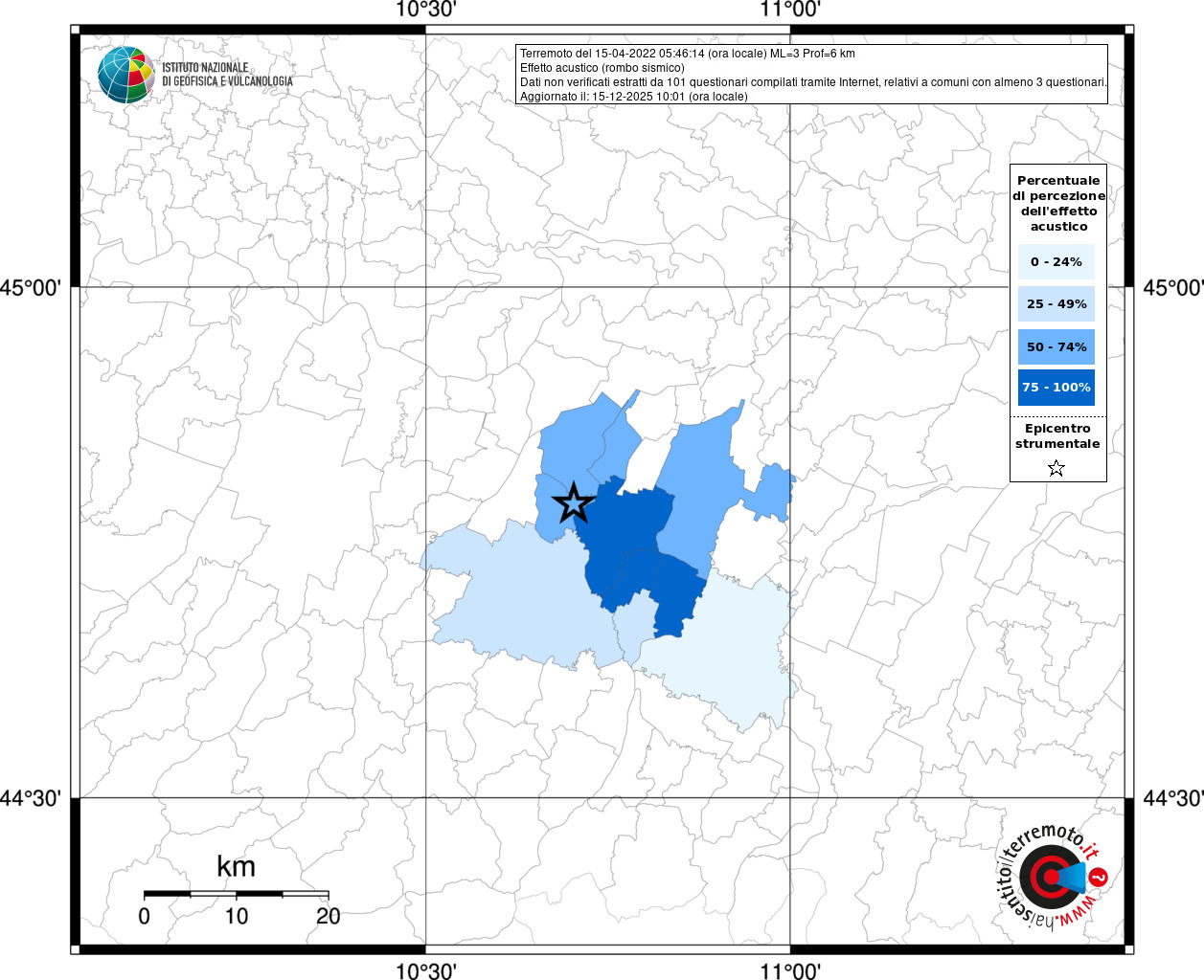
Task: Click the dark blue central municipality
Action: pos(623,536)
